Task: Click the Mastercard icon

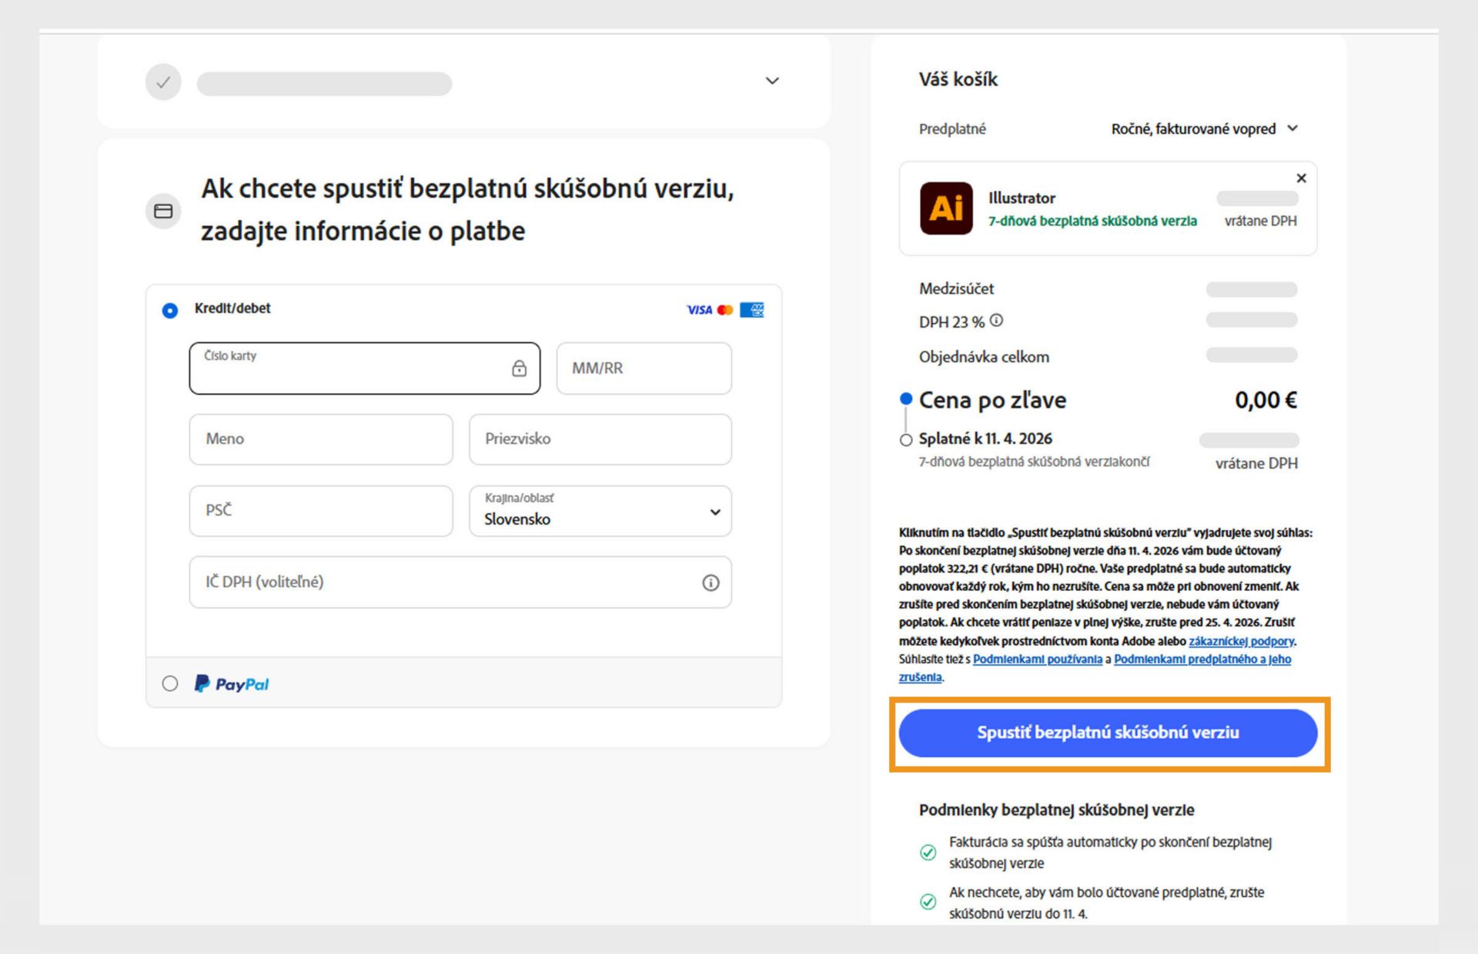Action: 724,309
